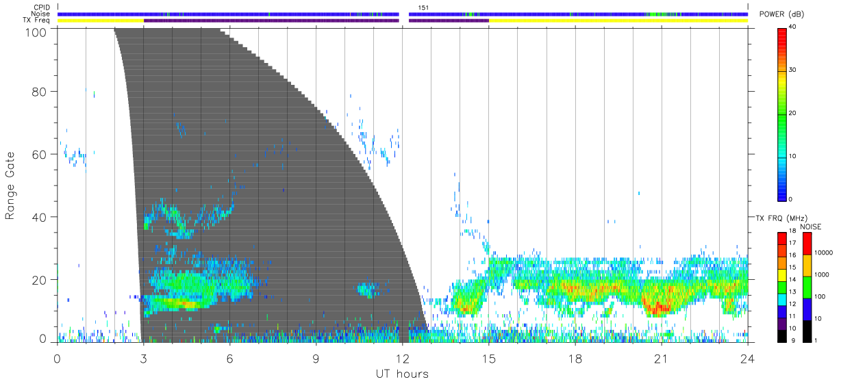
Task: Click the power colorbar red top section
Action: click(782, 49)
